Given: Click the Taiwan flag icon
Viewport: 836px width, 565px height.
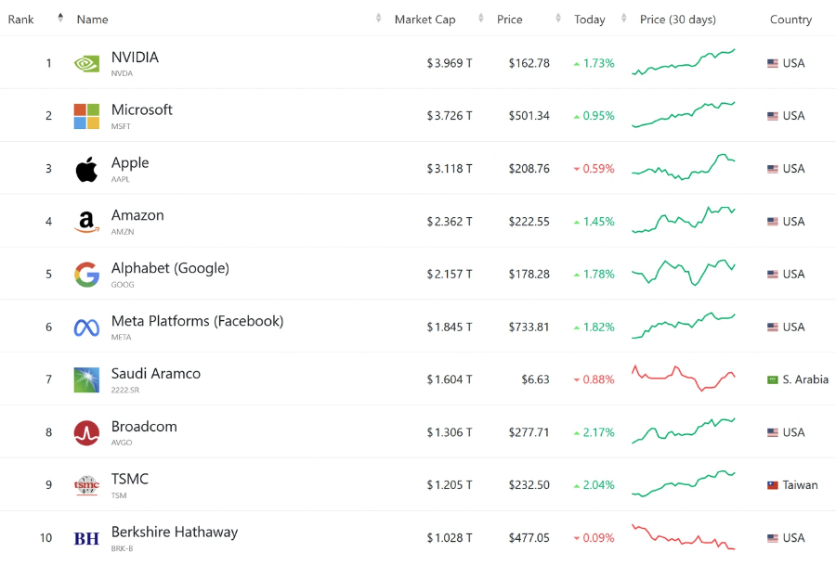Looking at the screenshot, I should coord(773,485).
